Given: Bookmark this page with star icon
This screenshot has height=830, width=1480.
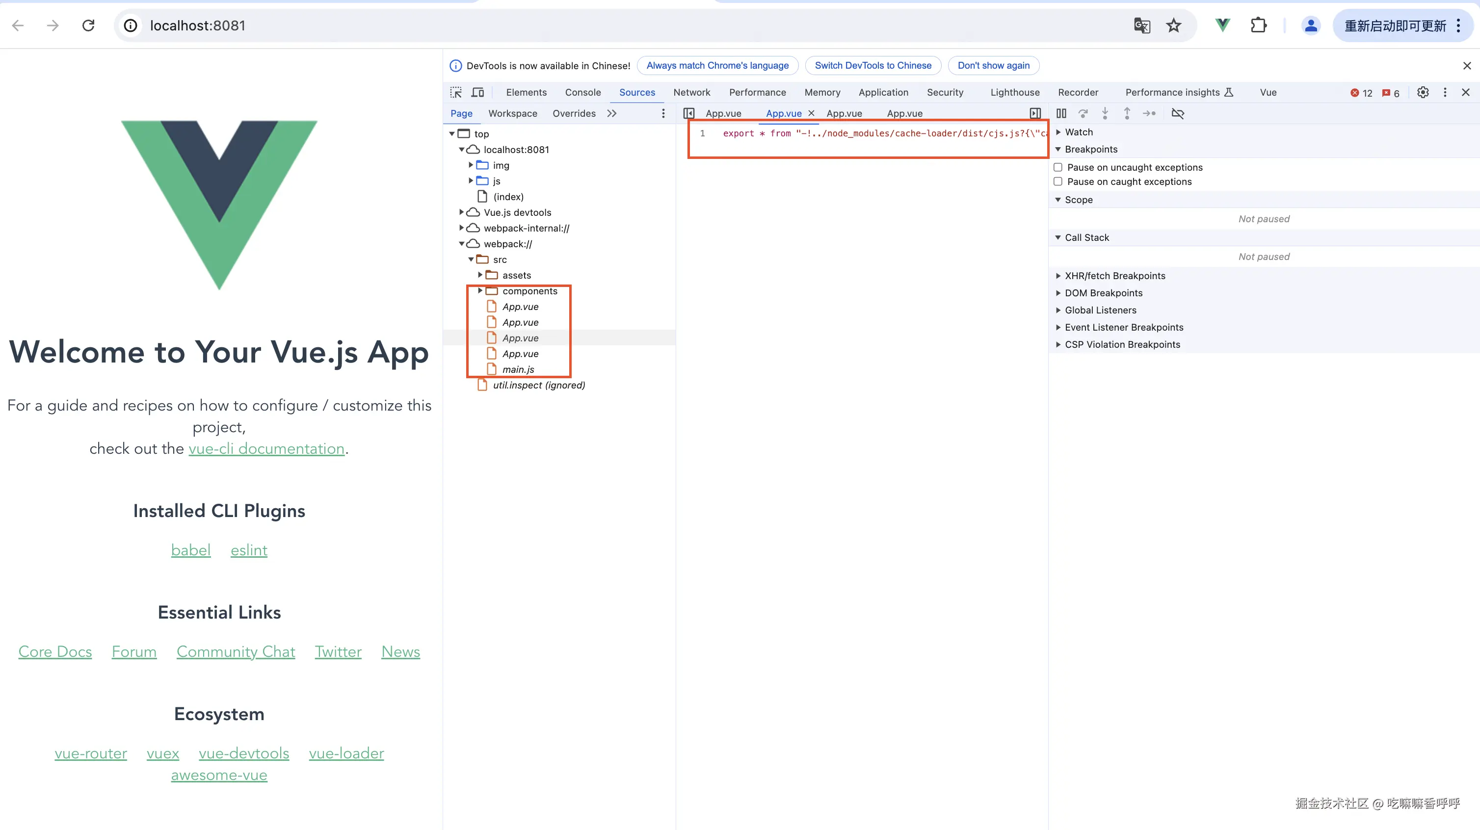Looking at the screenshot, I should (1173, 26).
